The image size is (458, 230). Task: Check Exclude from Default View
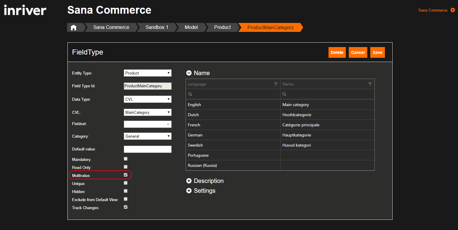click(126, 199)
